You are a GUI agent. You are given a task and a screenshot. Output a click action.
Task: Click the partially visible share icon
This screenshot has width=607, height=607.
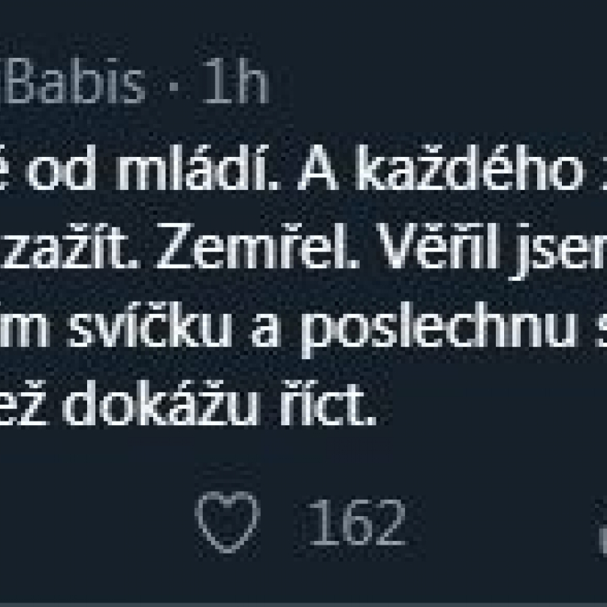coord(603,526)
